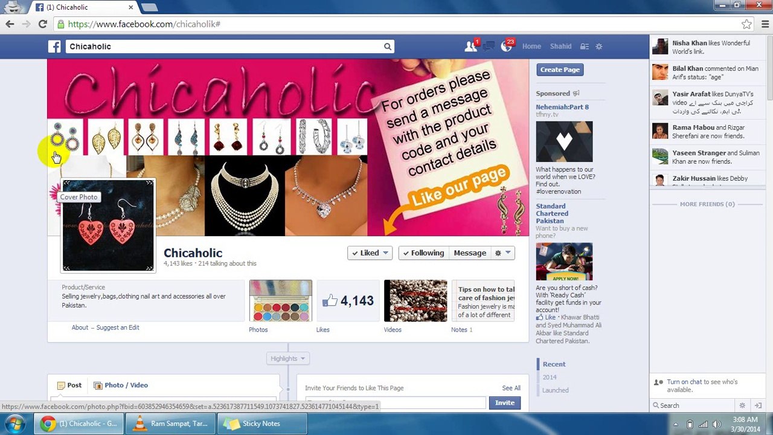The height and width of the screenshot is (435, 773).
Task: Open the Notes link
Action: point(459,330)
